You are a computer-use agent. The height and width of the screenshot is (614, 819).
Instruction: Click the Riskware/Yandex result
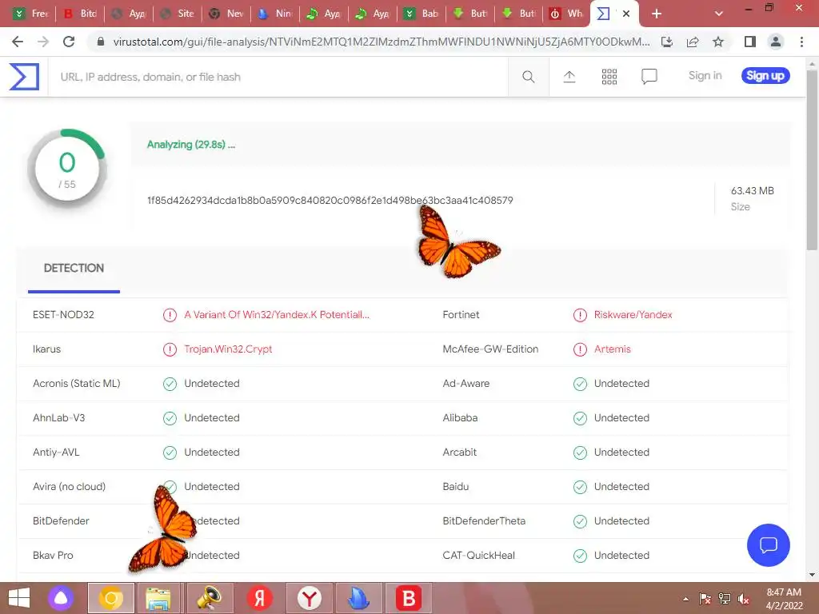point(633,315)
